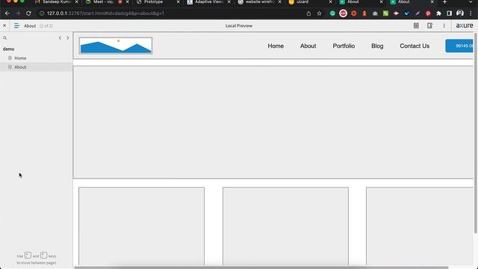Click the third card placeholder
The height and width of the screenshot is (269, 478).
point(420,226)
